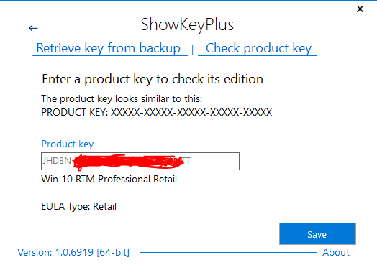The image size is (377, 273).
Task: Place the cursor at the JHDBN key prefix
Action: pyautogui.click(x=57, y=161)
